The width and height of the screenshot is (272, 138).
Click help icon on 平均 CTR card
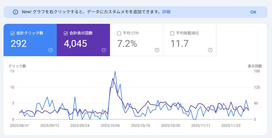click(157, 50)
